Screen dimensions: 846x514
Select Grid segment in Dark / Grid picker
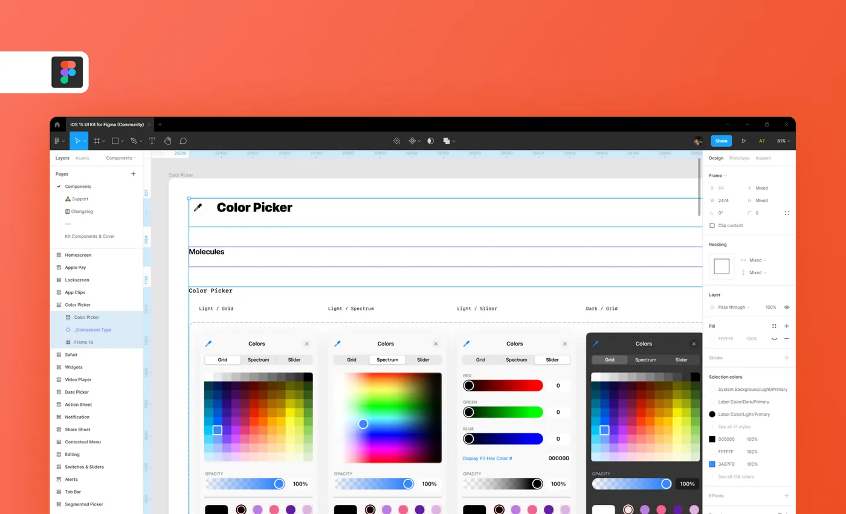point(610,360)
